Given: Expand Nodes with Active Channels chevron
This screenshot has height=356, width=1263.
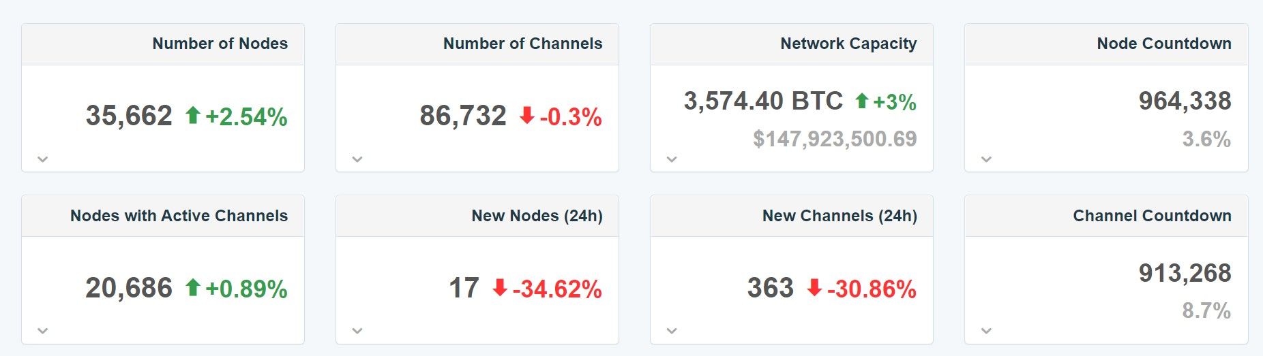Looking at the screenshot, I should pyautogui.click(x=43, y=331).
